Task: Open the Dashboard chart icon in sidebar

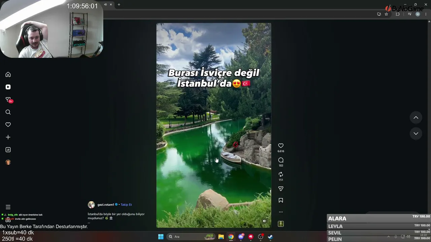Action: pyautogui.click(x=8, y=150)
